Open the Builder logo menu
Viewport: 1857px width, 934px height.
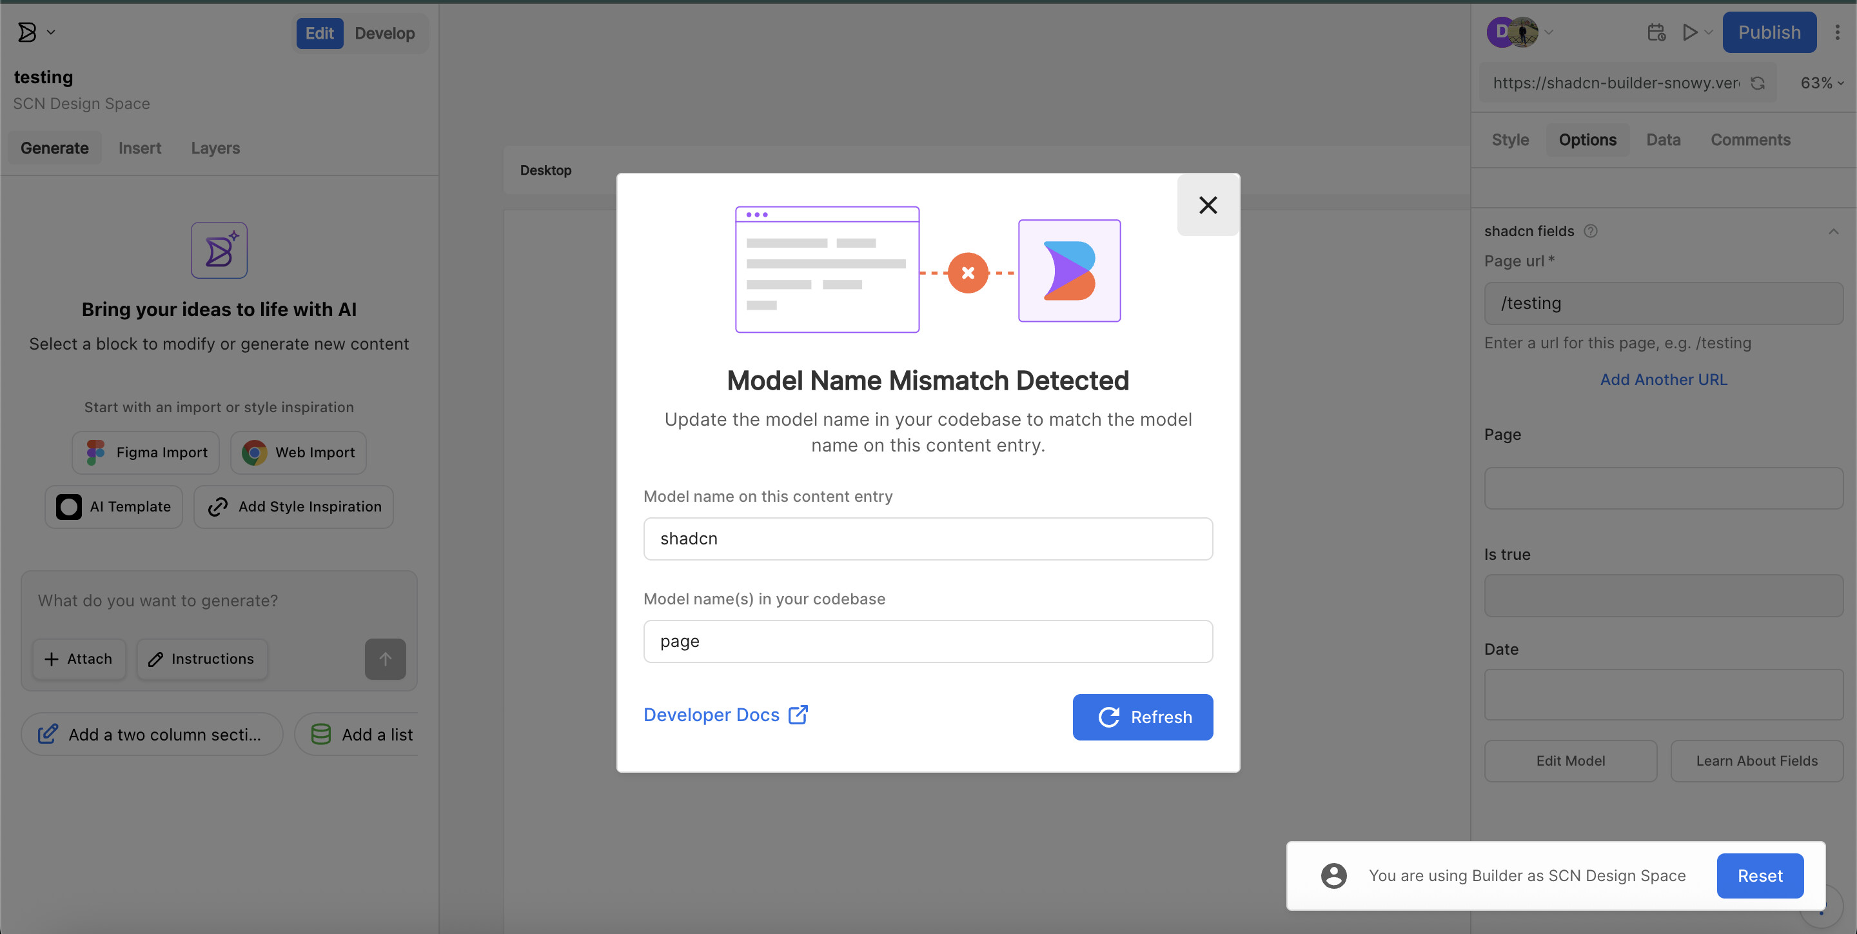(x=27, y=32)
